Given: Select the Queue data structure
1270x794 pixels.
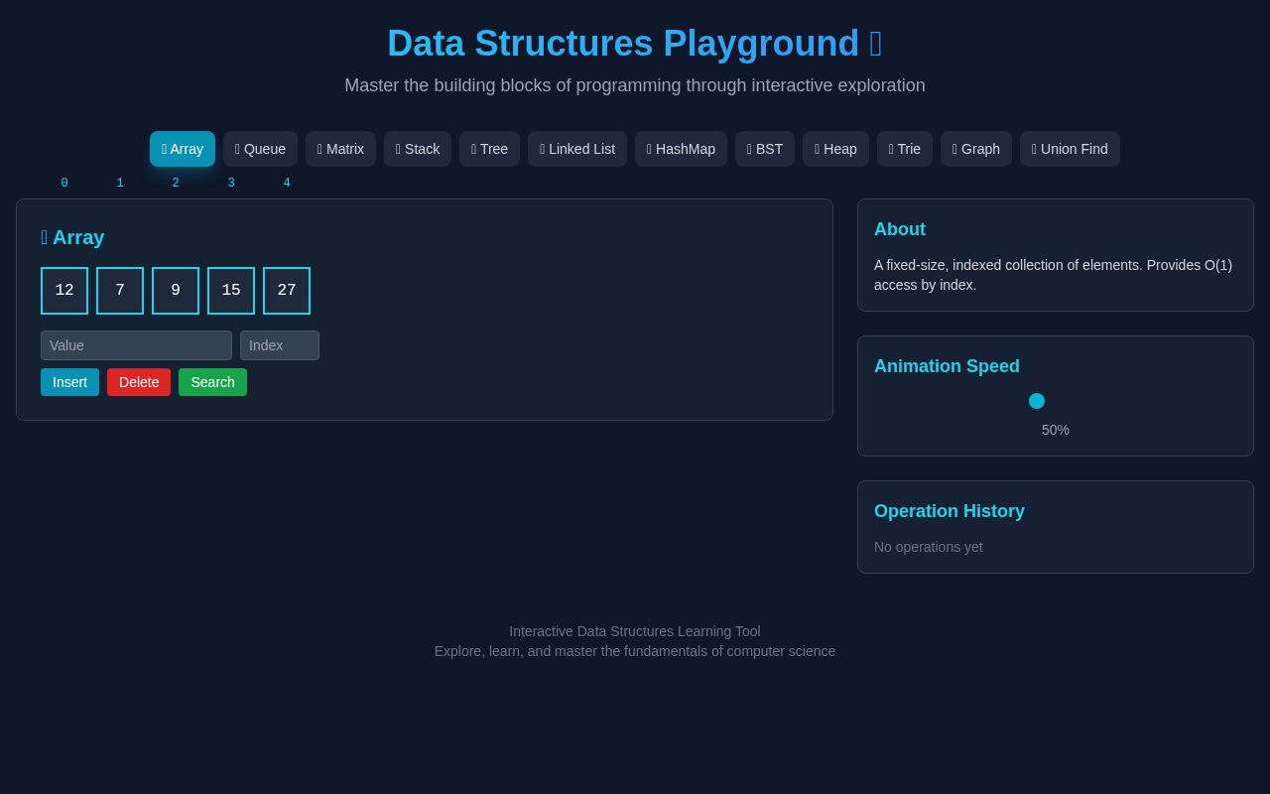Looking at the screenshot, I should pyautogui.click(x=259, y=148).
